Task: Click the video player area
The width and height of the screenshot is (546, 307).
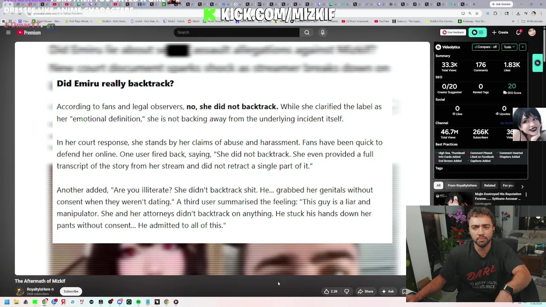Action: pyautogui.click(x=222, y=158)
